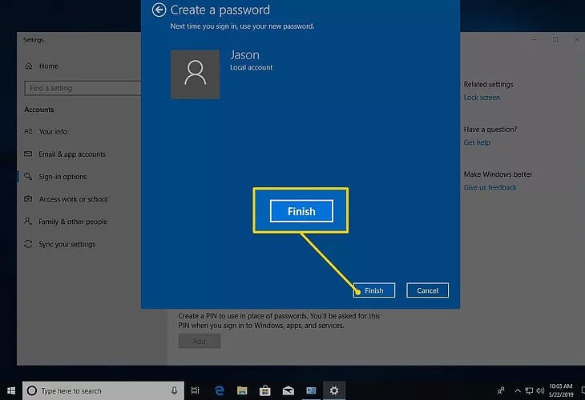
Task: Open File Explorer from the taskbar
Action: click(x=241, y=390)
